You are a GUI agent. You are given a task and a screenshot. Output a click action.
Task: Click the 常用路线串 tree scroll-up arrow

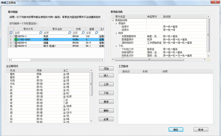[208, 17]
